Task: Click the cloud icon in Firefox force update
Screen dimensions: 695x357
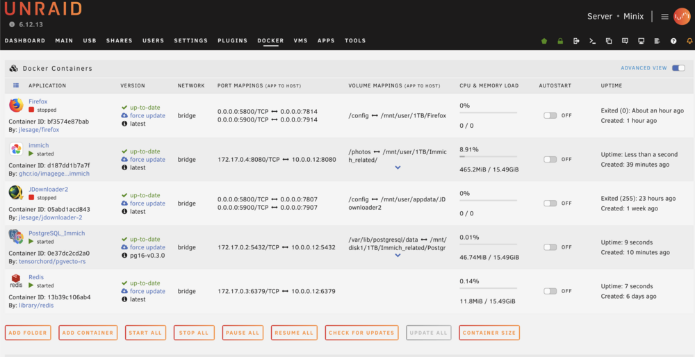Action: point(124,115)
